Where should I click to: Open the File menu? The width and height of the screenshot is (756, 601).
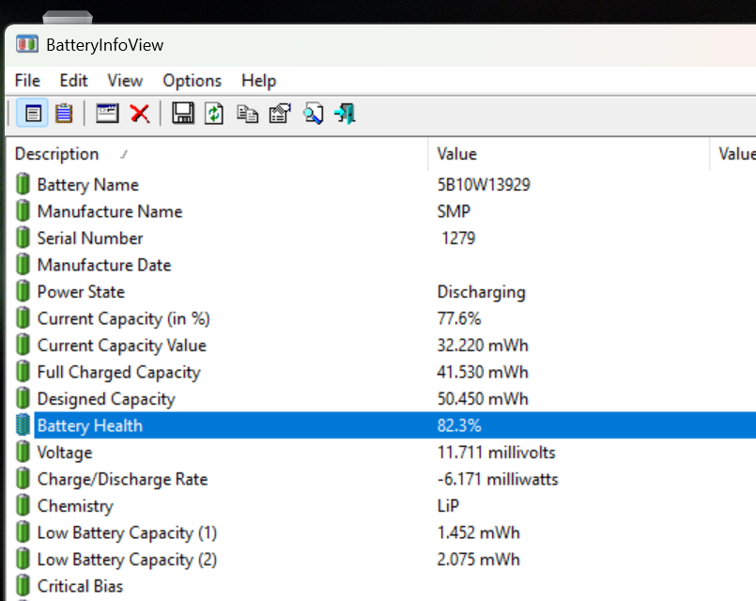pos(27,81)
